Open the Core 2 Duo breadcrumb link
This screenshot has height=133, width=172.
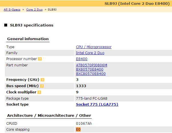[34, 10]
